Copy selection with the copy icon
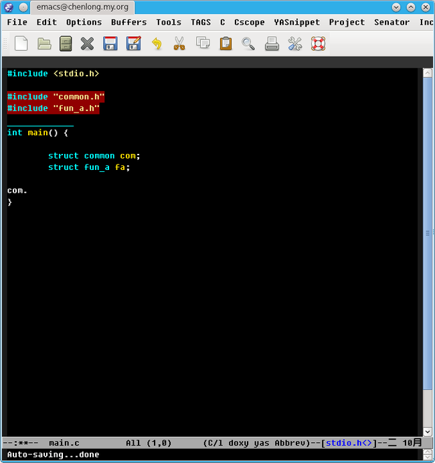435x463 pixels. (203, 43)
